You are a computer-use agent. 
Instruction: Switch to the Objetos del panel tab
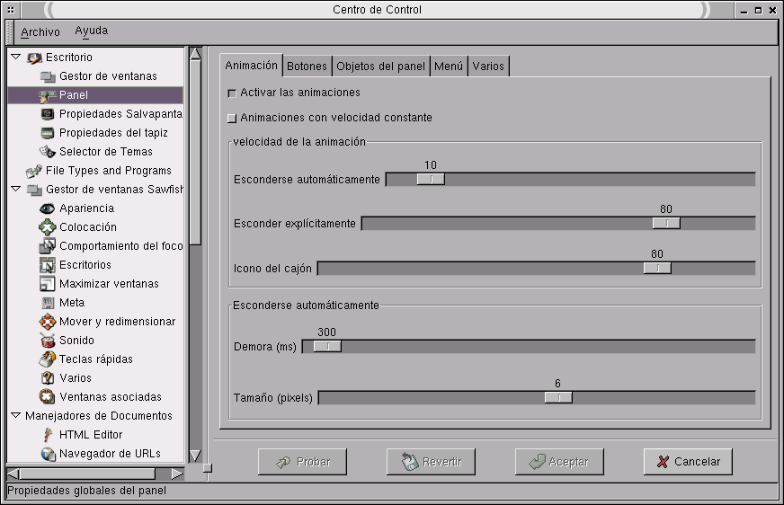click(380, 66)
